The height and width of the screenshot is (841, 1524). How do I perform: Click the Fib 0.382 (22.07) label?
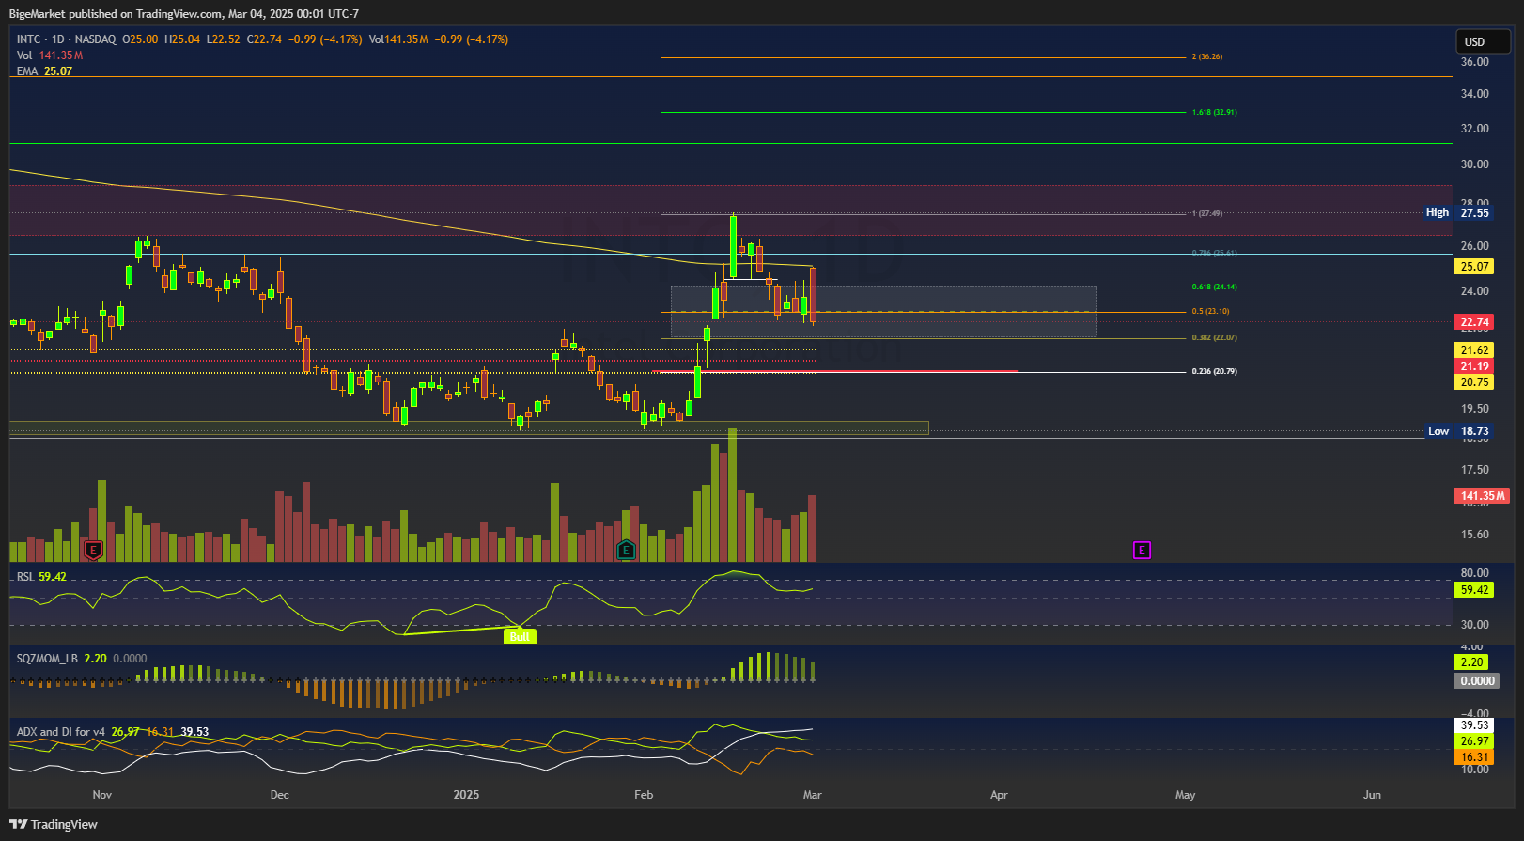1214,337
